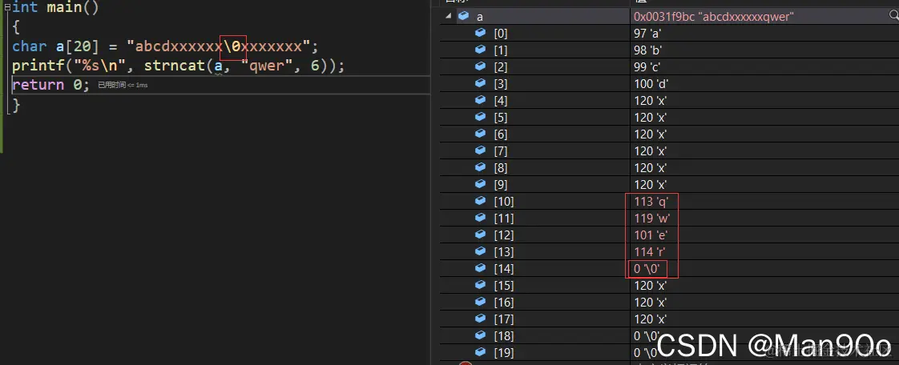Place cursor in the char a[20] declaration line
Image resolution: width=899 pixels, height=365 pixels.
[165, 46]
